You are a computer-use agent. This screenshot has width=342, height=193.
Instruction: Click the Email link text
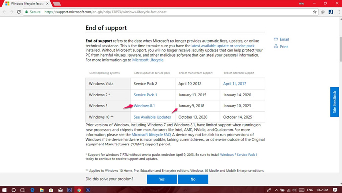(x=284, y=39)
